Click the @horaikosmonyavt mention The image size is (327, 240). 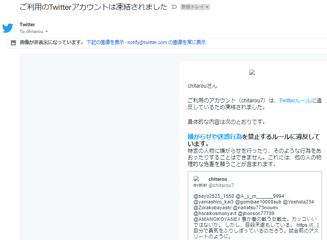click(215, 214)
